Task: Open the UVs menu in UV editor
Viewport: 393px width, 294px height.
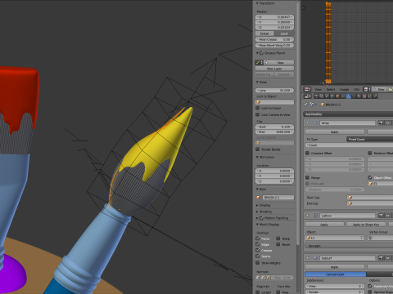Action: [356, 89]
